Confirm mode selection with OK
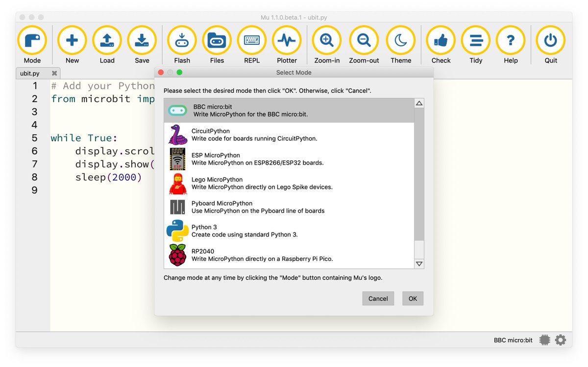This screenshot has height=367, width=588. 413,298
